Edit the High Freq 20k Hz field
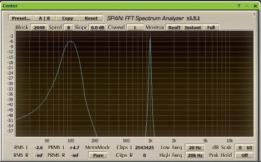This screenshot has height=162, width=261. (x=194, y=155)
